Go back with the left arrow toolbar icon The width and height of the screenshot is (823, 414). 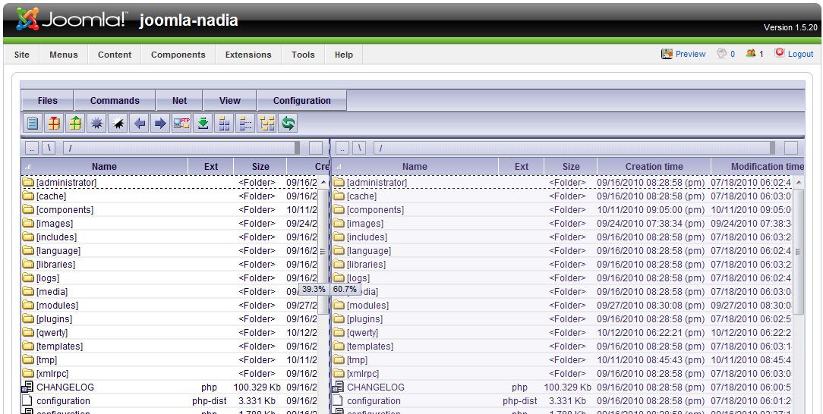pyautogui.click(x=139, y=124)
